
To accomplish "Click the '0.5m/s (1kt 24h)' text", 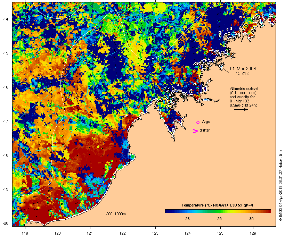I will click(244, 105).
